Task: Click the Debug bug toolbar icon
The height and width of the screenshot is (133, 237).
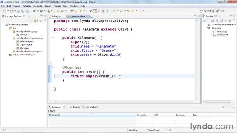Action: pos(34,11)
